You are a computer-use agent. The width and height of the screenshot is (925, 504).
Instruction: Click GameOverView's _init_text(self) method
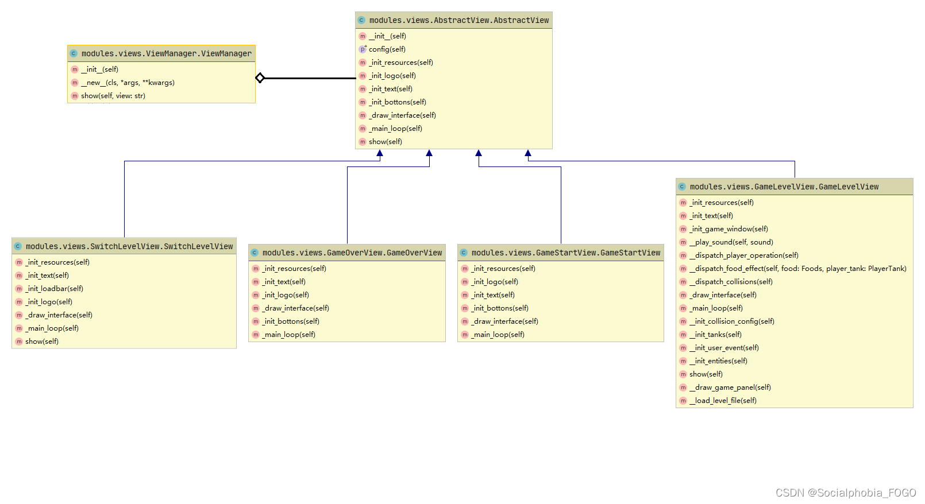(284, 282)
